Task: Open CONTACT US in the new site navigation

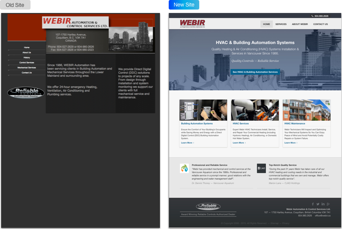Action: [x=320, y=24]
